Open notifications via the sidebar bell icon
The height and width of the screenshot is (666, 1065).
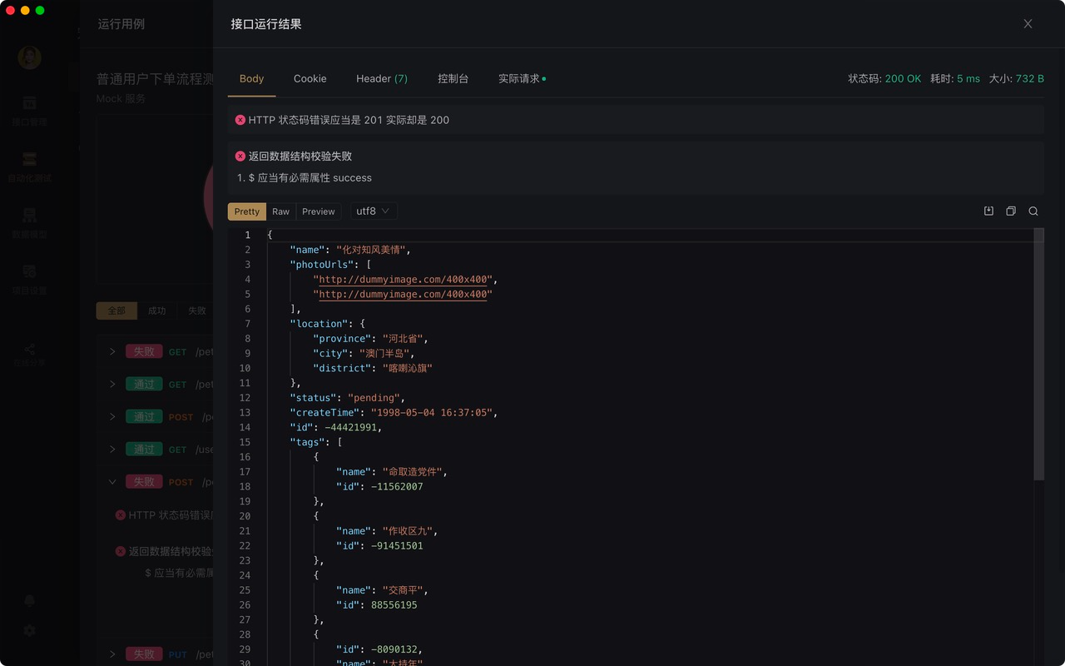pos(29,601)
